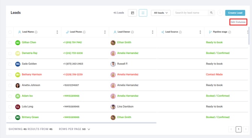Click the Lead Source column share icon
Screen dimensions: 252x138
click(x=162, y=32)
